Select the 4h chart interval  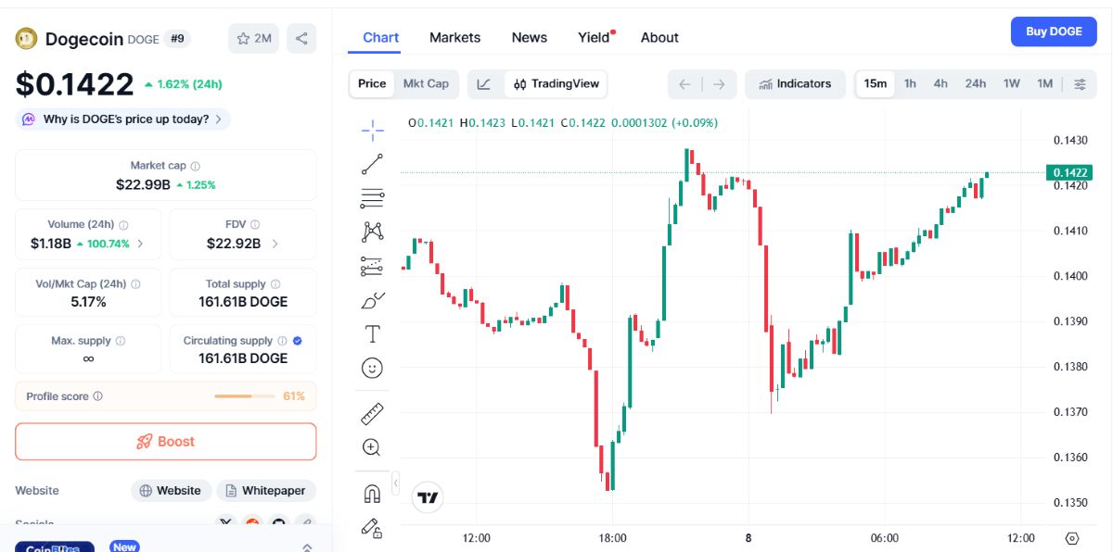[x=940, y=83]
